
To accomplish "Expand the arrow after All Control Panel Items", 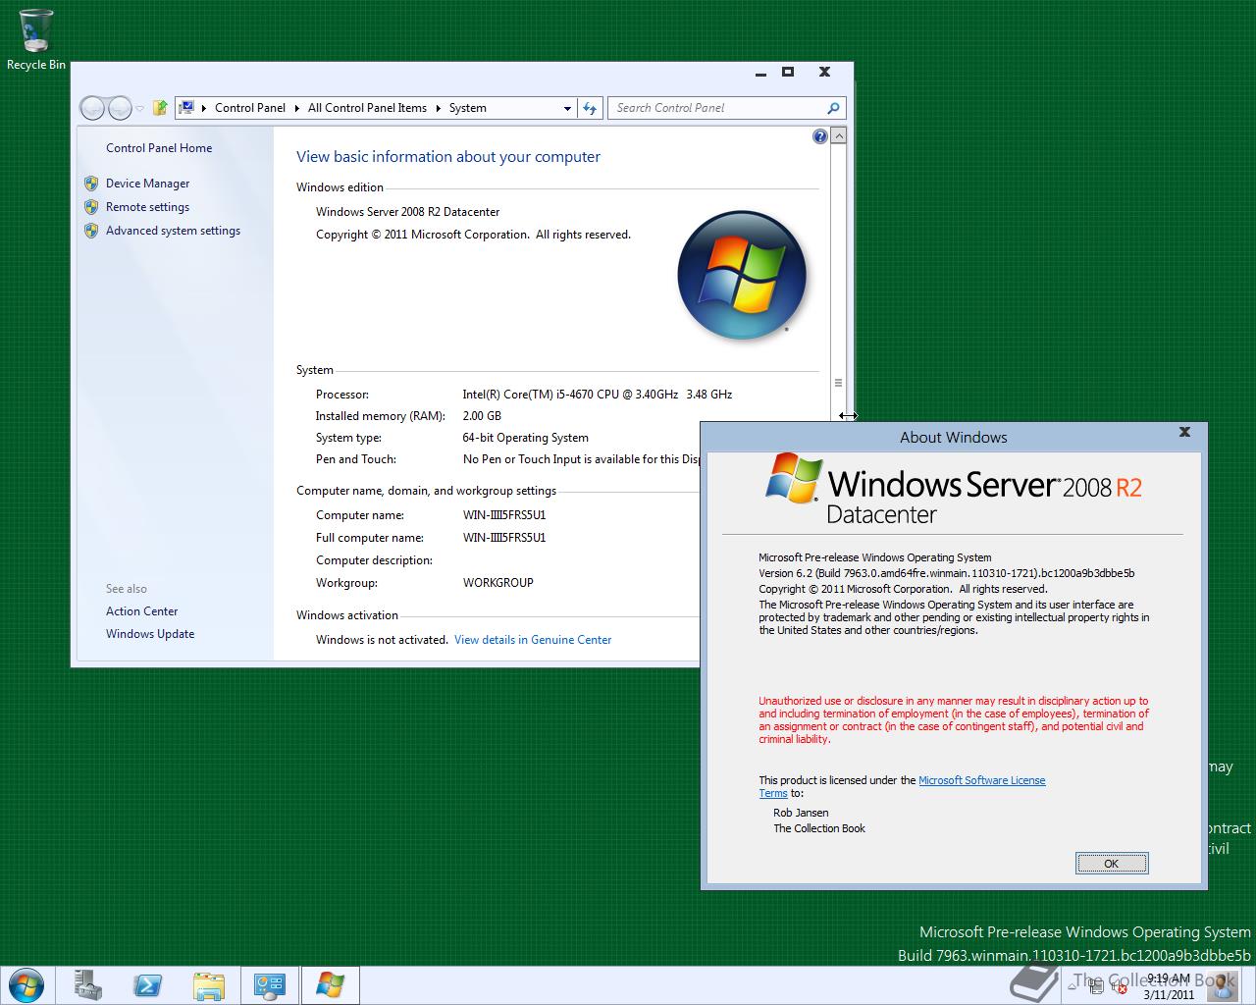I will [x=438, y=108].
